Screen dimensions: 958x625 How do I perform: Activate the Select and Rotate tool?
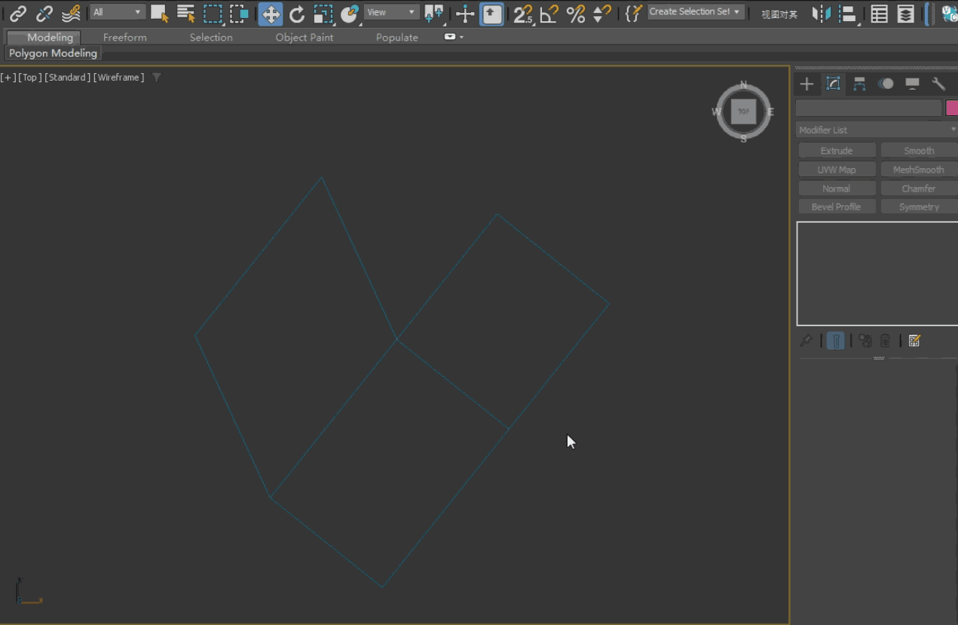click(x=297, y=13)
